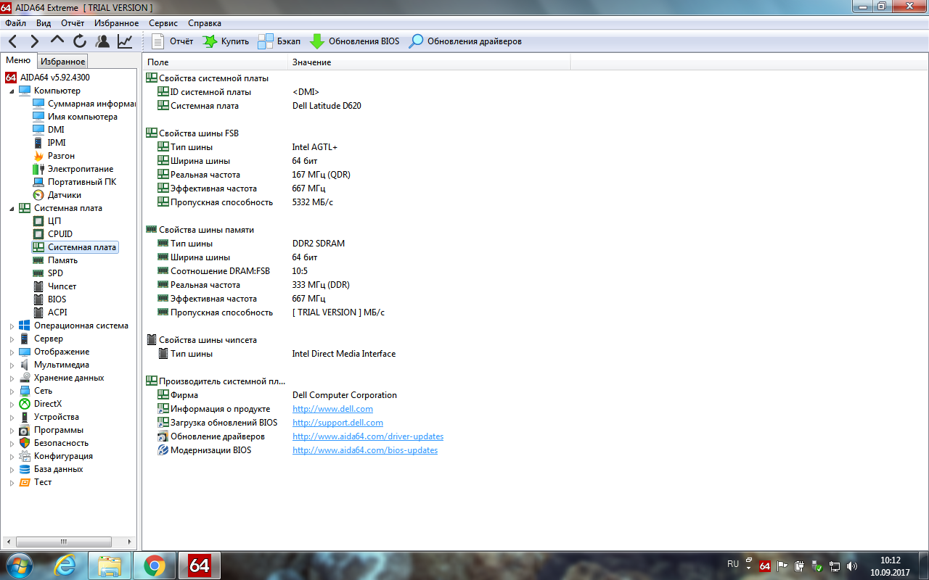Open the Файл menu
Viewport: 929px width, 580px height.
click(x=15, y=23)
